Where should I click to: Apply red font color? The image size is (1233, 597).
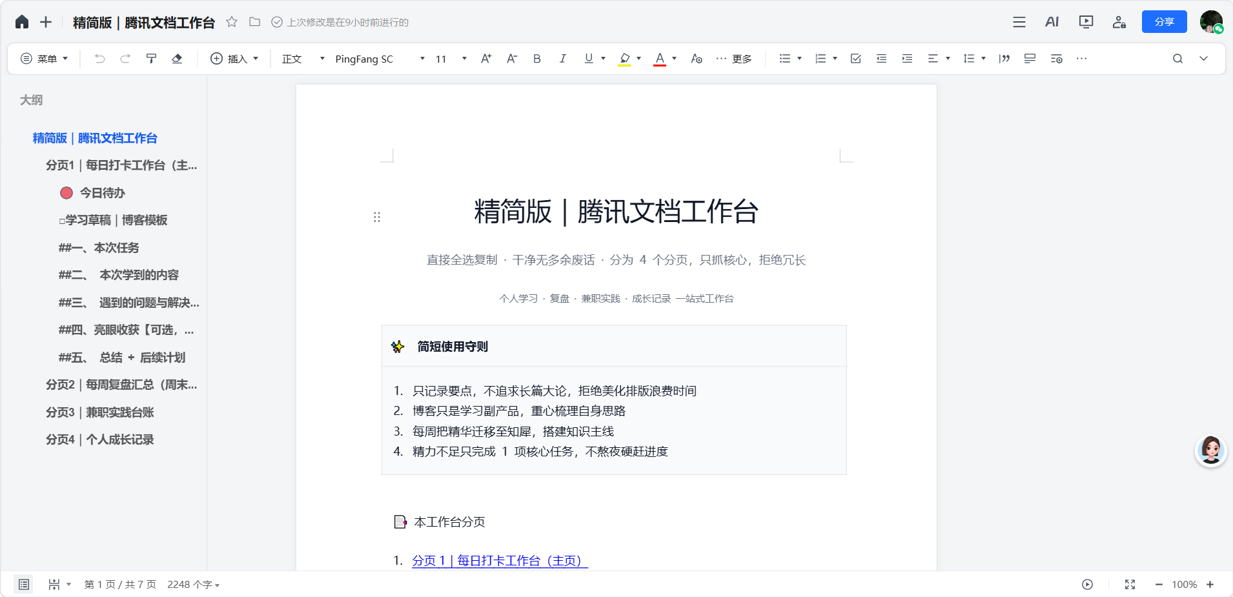tap(660, 59)
